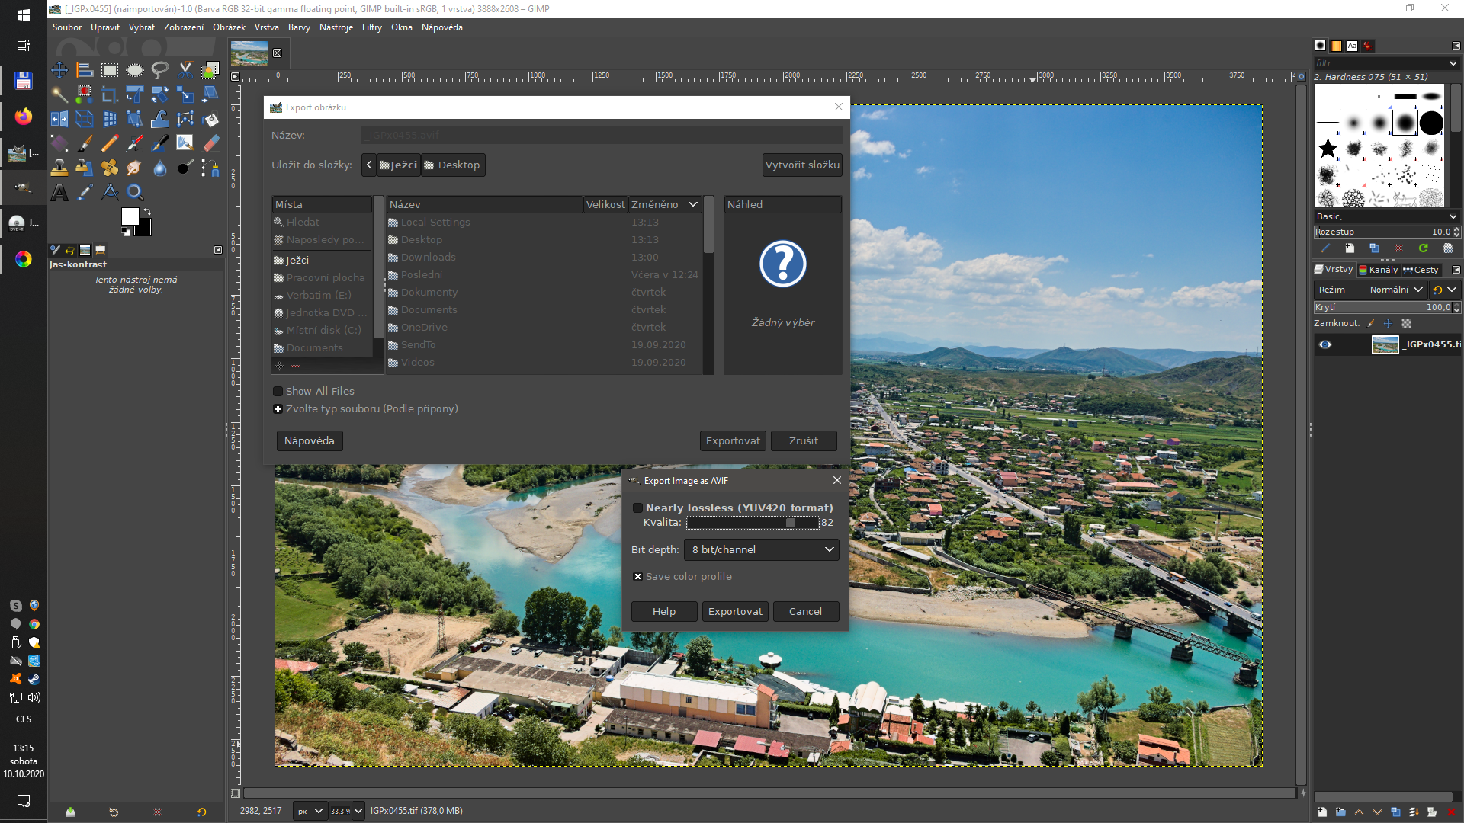Select the Crop tool
This screenshot has width=1464, height=823.
pyautogui.click(x=110, y=94)
